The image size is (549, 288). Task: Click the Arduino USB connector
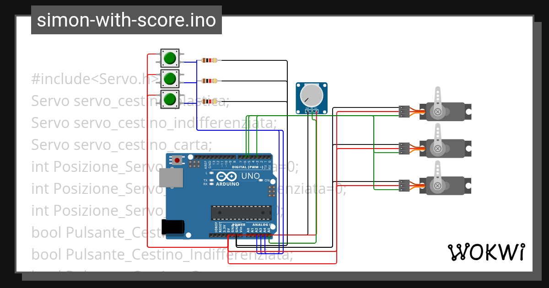(x=171, y=177)
